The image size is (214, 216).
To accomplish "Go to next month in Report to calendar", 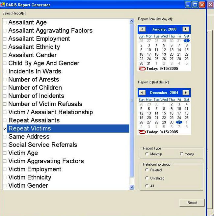I will coord(186,93).
